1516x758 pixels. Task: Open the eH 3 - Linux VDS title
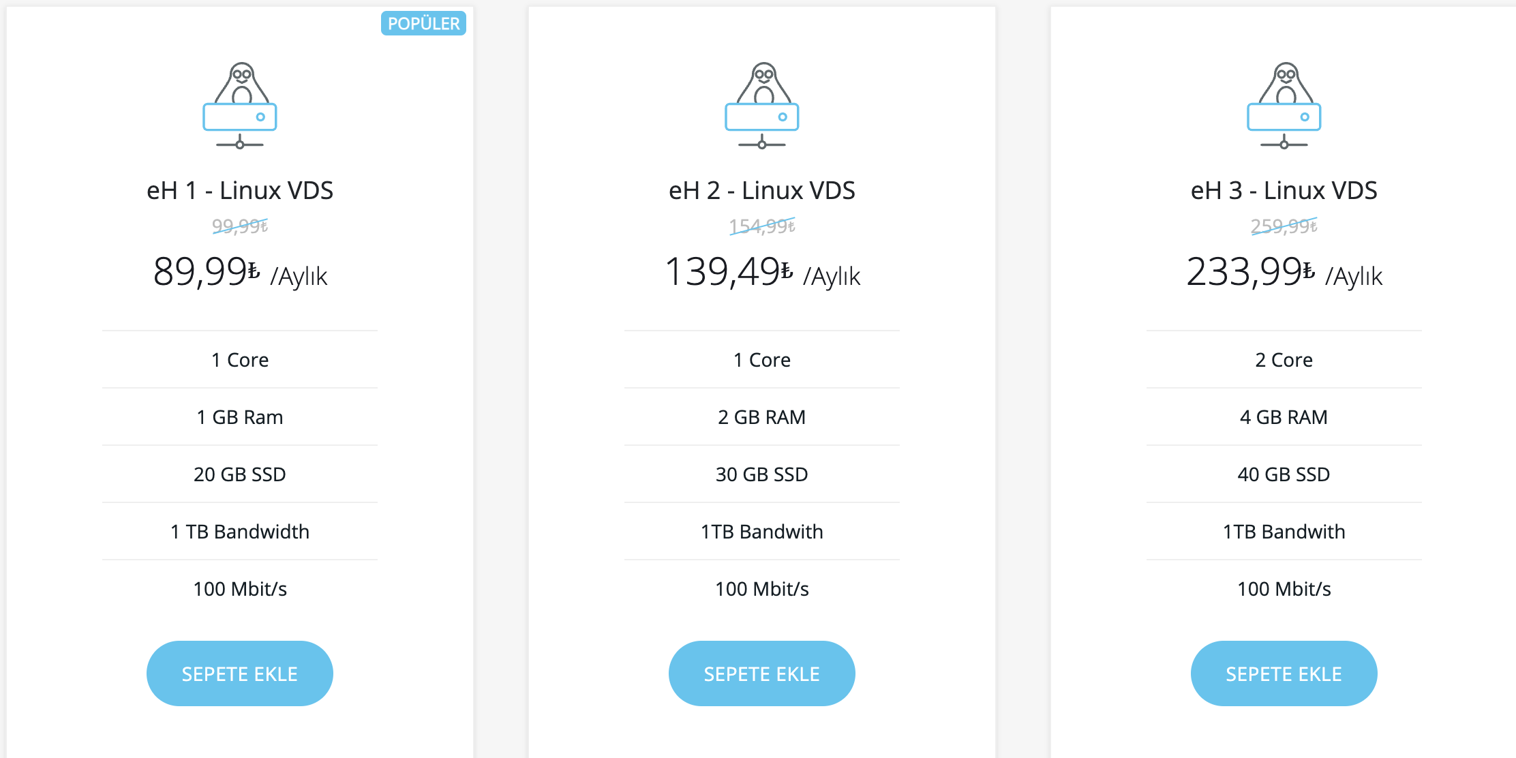click(x=1284, y=190)
